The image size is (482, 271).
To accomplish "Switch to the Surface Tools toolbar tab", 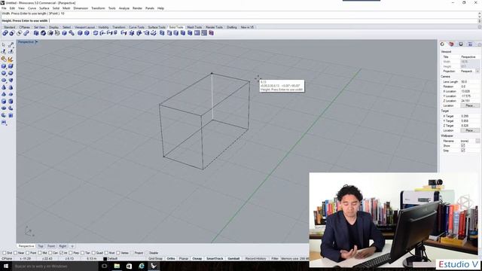I will pos(157,27).
